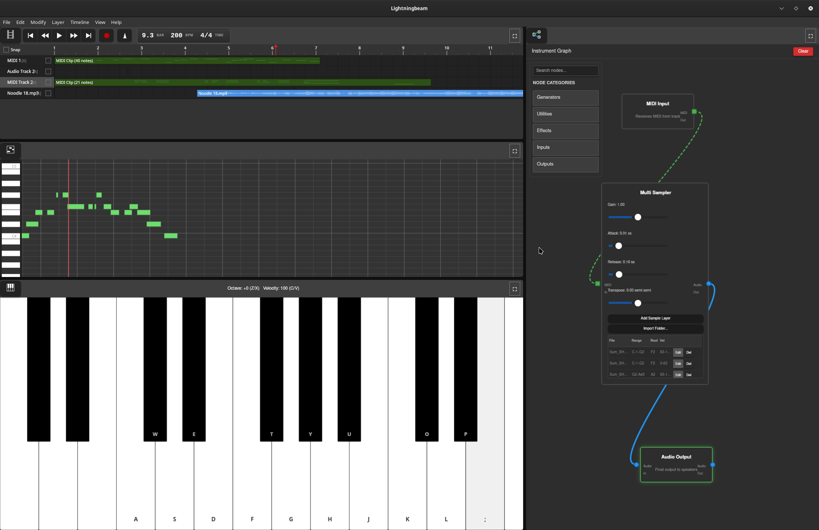Toggle the checkbox on MIDI 1 track
The image size is (819, 530).
(x=48, y=61)
